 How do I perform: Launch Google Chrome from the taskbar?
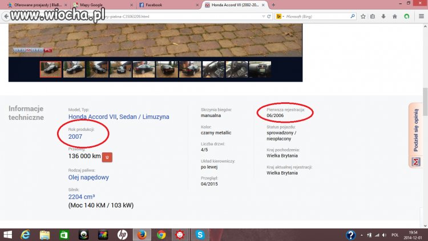pyautogui.click(x=161, y=235)
